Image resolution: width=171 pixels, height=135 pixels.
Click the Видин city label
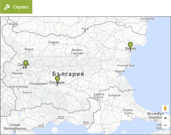pos(13,24)
